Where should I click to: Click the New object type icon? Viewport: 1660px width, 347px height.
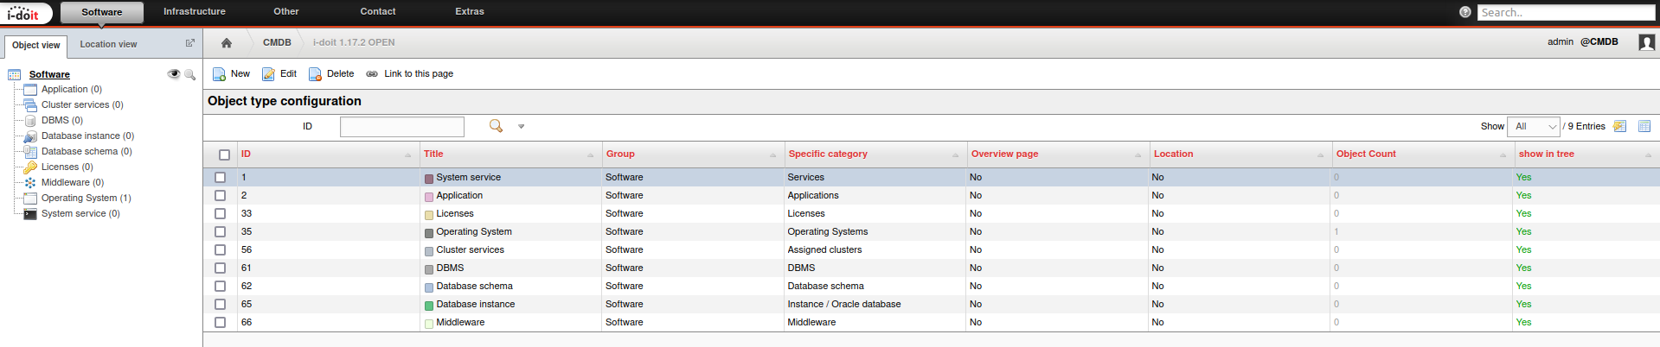220,74
